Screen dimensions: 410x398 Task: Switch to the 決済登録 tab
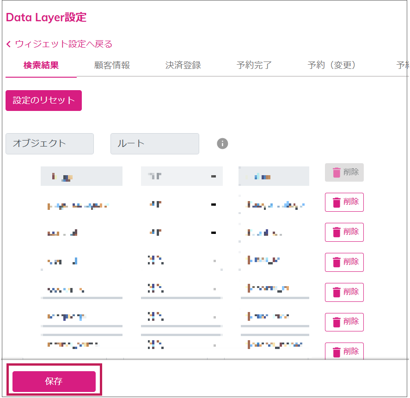coord(183,65)
